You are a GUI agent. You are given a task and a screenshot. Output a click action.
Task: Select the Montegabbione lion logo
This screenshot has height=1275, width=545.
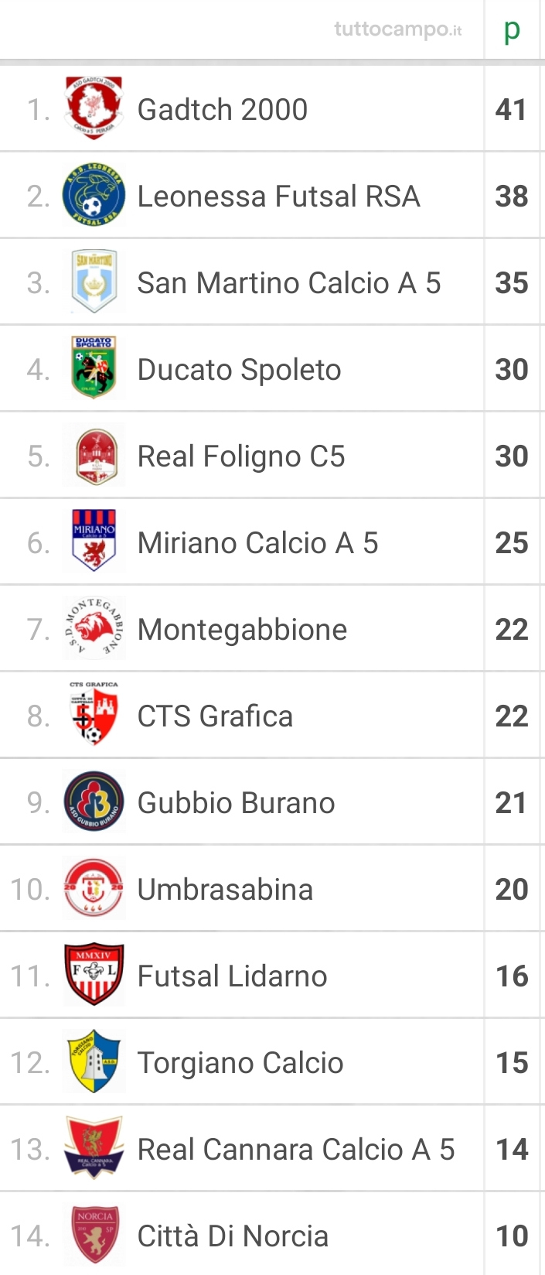point(94,628)
